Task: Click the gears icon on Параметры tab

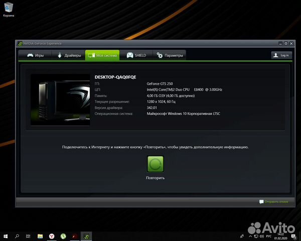Action: (x=160, y=55)
